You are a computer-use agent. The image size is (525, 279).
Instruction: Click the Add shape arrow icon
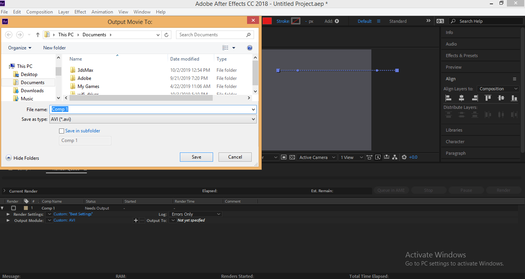coord(337,21)
